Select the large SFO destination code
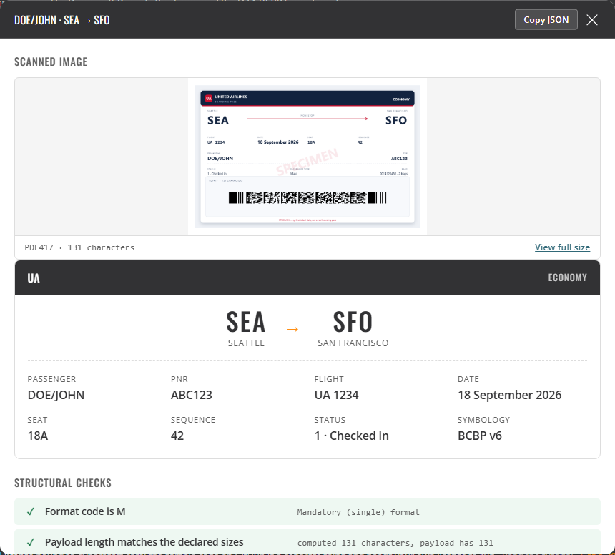The width and height of the screenshot is (615, 555). point(353,322)
